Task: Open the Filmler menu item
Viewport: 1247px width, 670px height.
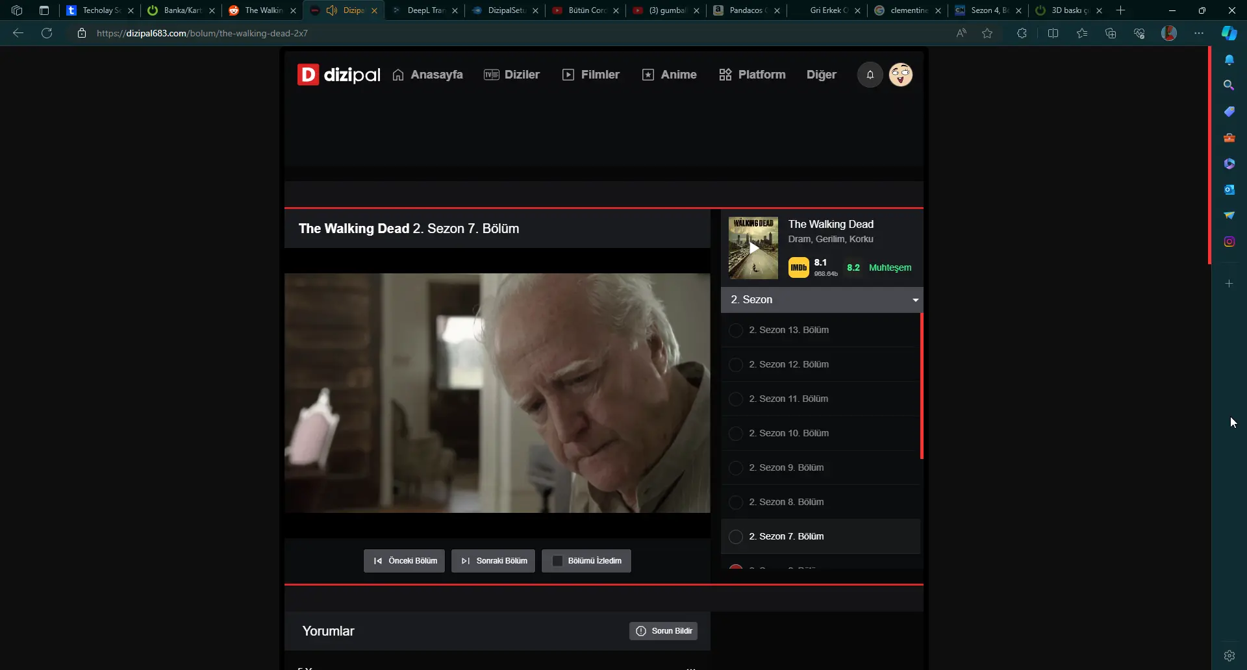Action: click(591, 75)
